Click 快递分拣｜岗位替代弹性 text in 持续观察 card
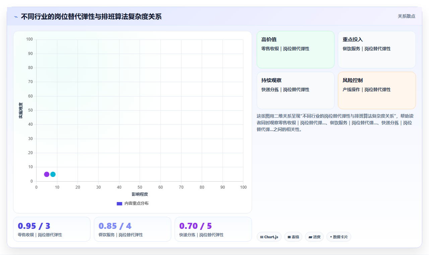Screen dimensions: 429x255 click(x=285, y=90)
